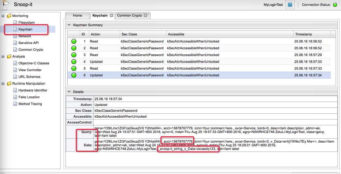Click green status dot of row ID 4
This screenshot has width=341, height=174.
tap(74, 62)
